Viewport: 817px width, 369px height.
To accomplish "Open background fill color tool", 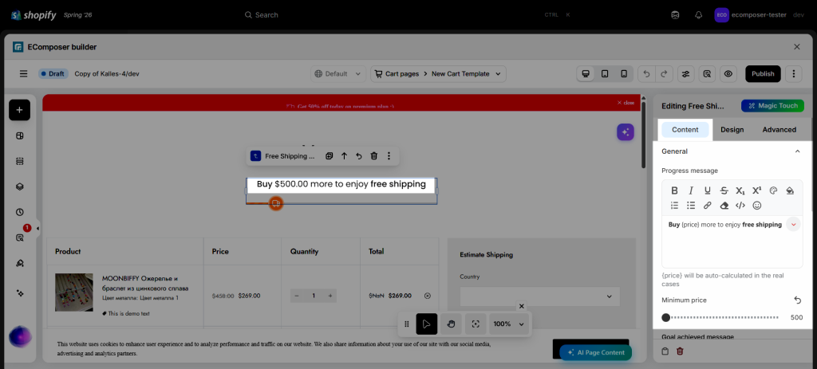I will click(x=790, y=190).
